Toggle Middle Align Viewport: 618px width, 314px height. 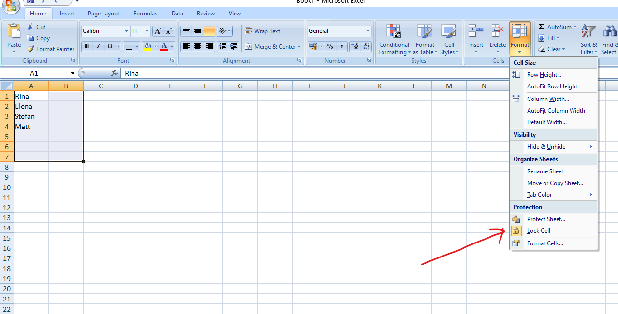coord(198,31)
